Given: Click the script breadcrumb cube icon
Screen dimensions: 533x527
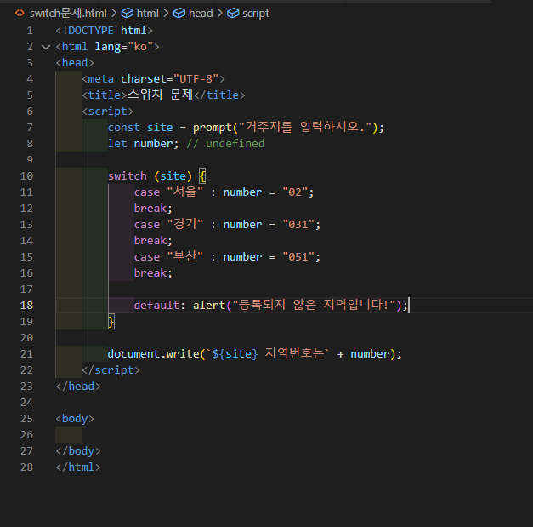Looking at the screenshot, I should click(x=233, y=14).
